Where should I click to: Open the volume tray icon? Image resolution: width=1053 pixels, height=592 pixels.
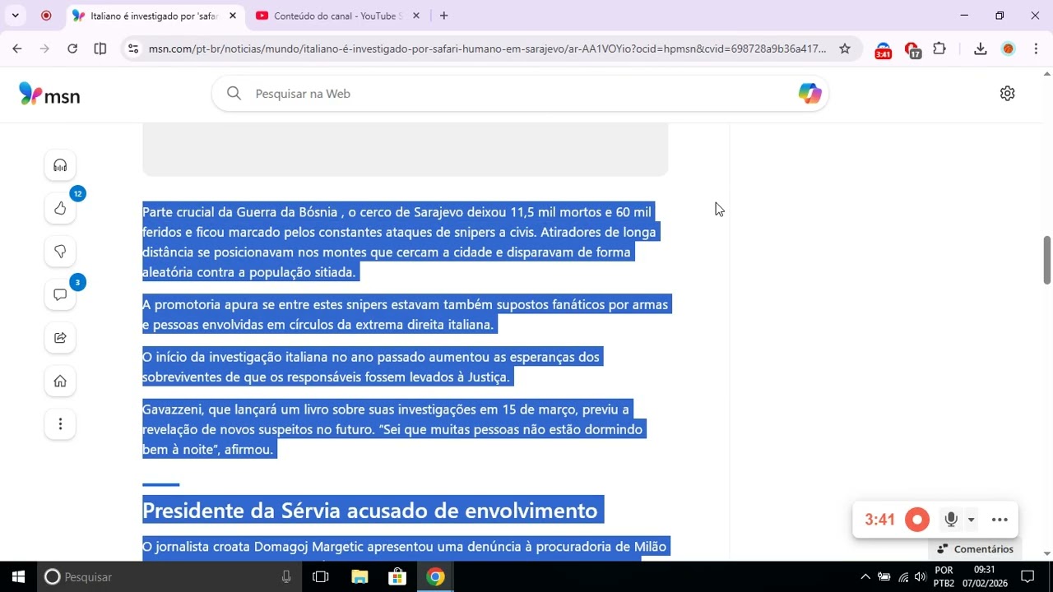coord(920,576)
